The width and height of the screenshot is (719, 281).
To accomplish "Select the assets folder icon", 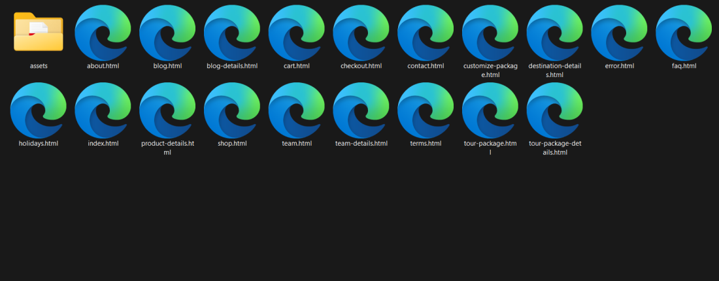I will tap(39, 31).
